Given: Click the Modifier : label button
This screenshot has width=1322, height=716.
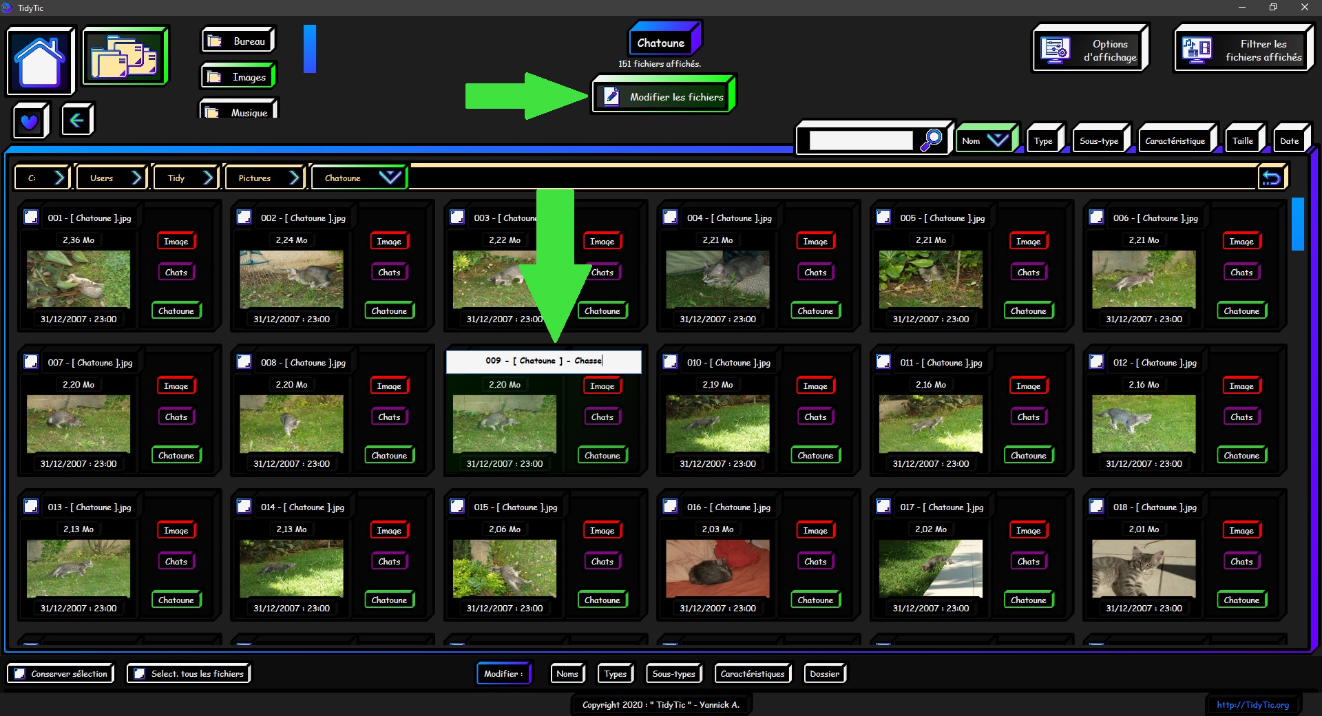Looking at the screenshot, I should pyautogui.click(x=504, y=673).
